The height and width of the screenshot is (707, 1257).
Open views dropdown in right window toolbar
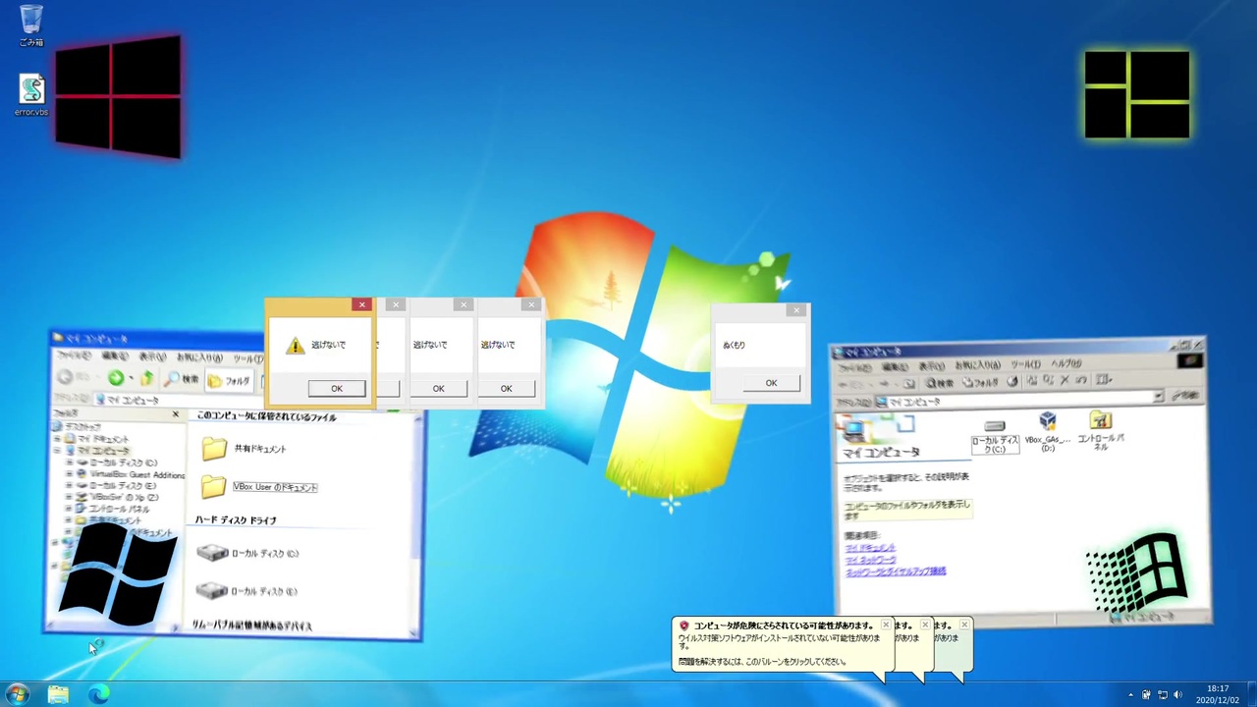click(1103, 379)
